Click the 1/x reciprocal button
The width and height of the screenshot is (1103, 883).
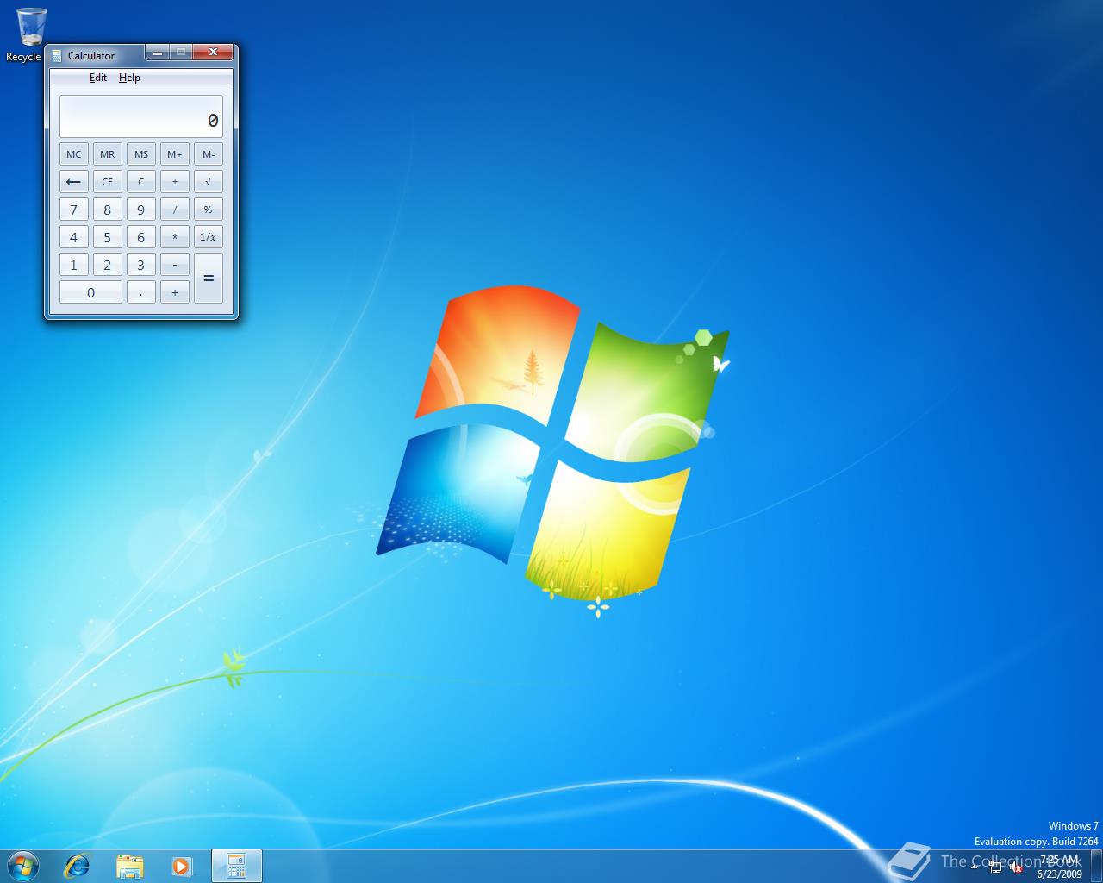pos(209,237)
